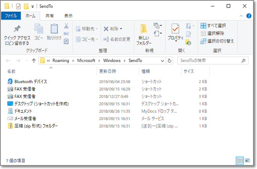Refresh the SendTo folder view

pos(169,60)
